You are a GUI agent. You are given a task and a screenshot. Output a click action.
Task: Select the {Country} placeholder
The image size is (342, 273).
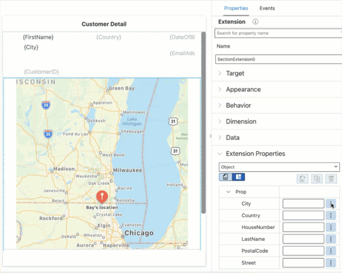point(109,37)
